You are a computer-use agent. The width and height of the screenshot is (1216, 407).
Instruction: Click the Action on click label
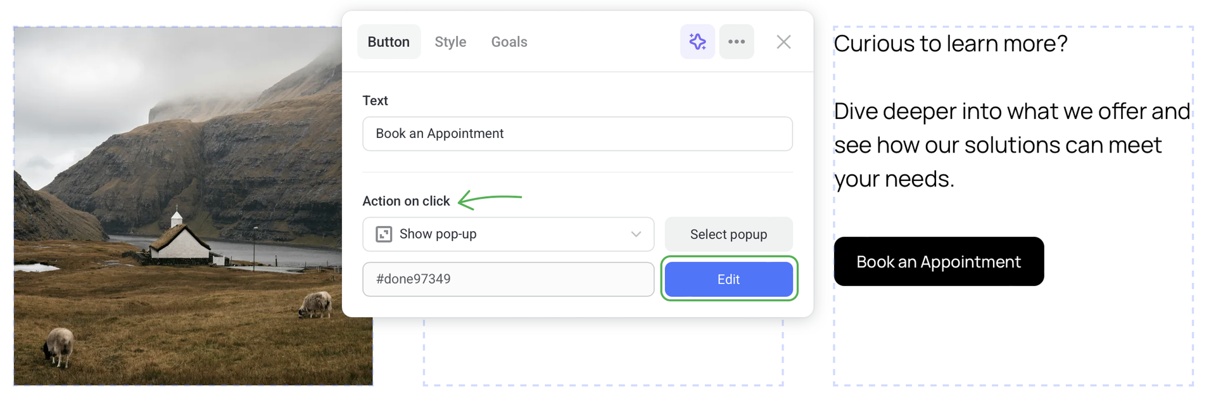(x=406, y=201)
